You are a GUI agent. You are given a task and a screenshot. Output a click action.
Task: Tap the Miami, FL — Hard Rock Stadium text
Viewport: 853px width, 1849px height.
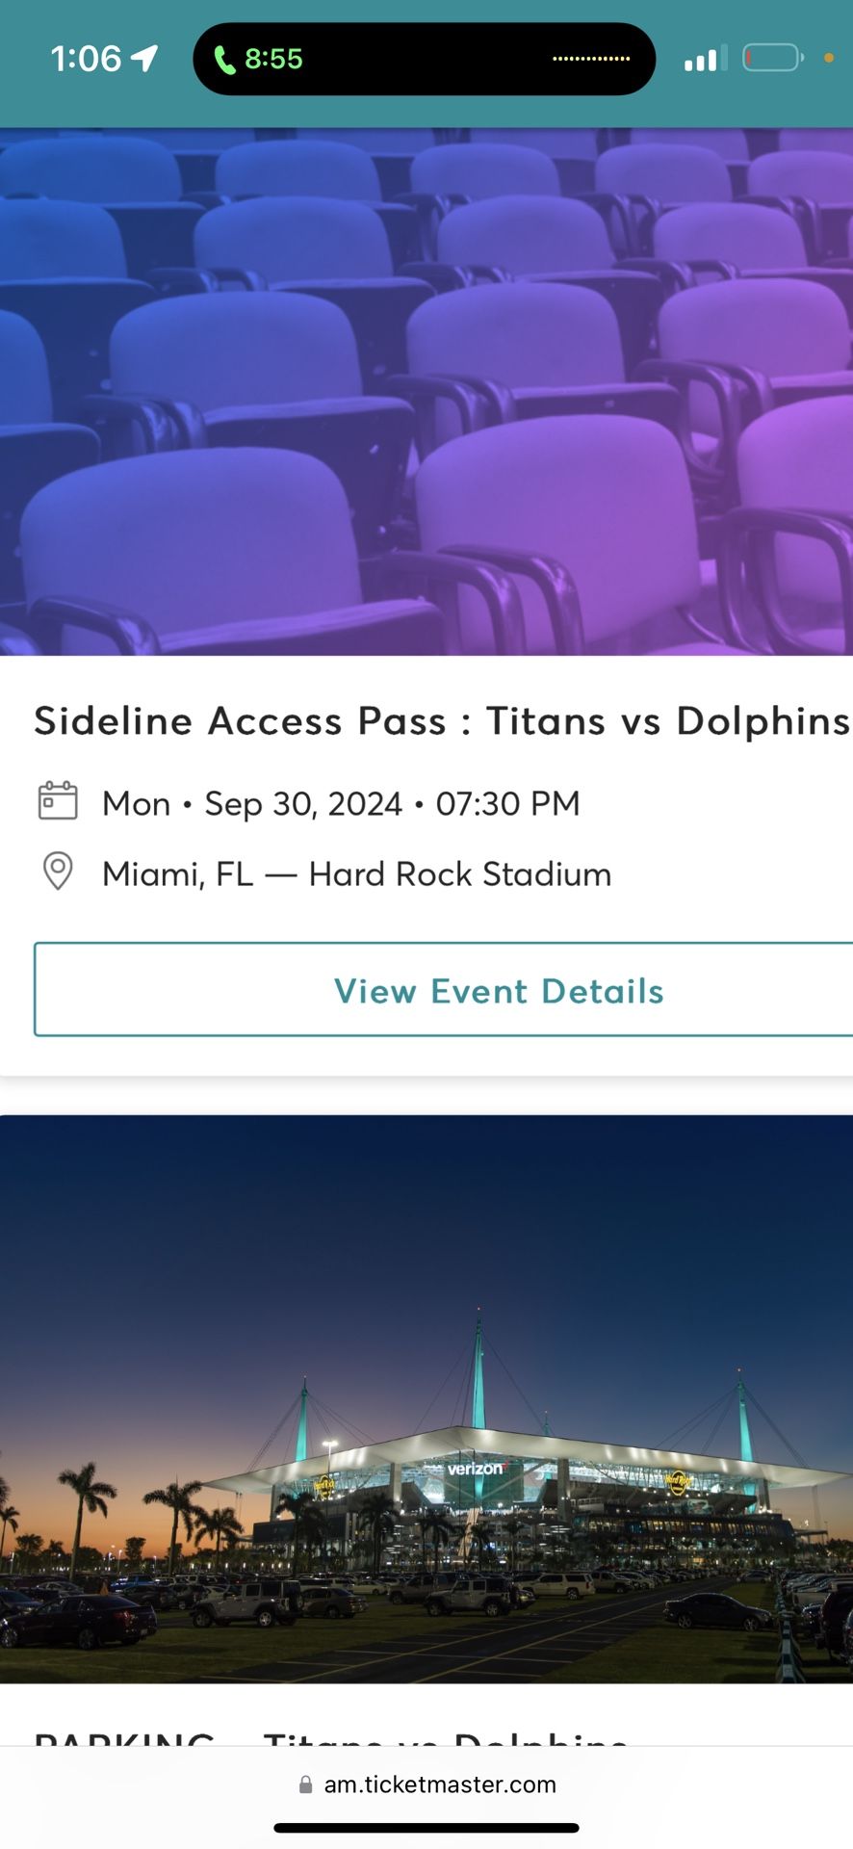pyautogui.click(x=356, y=874)
